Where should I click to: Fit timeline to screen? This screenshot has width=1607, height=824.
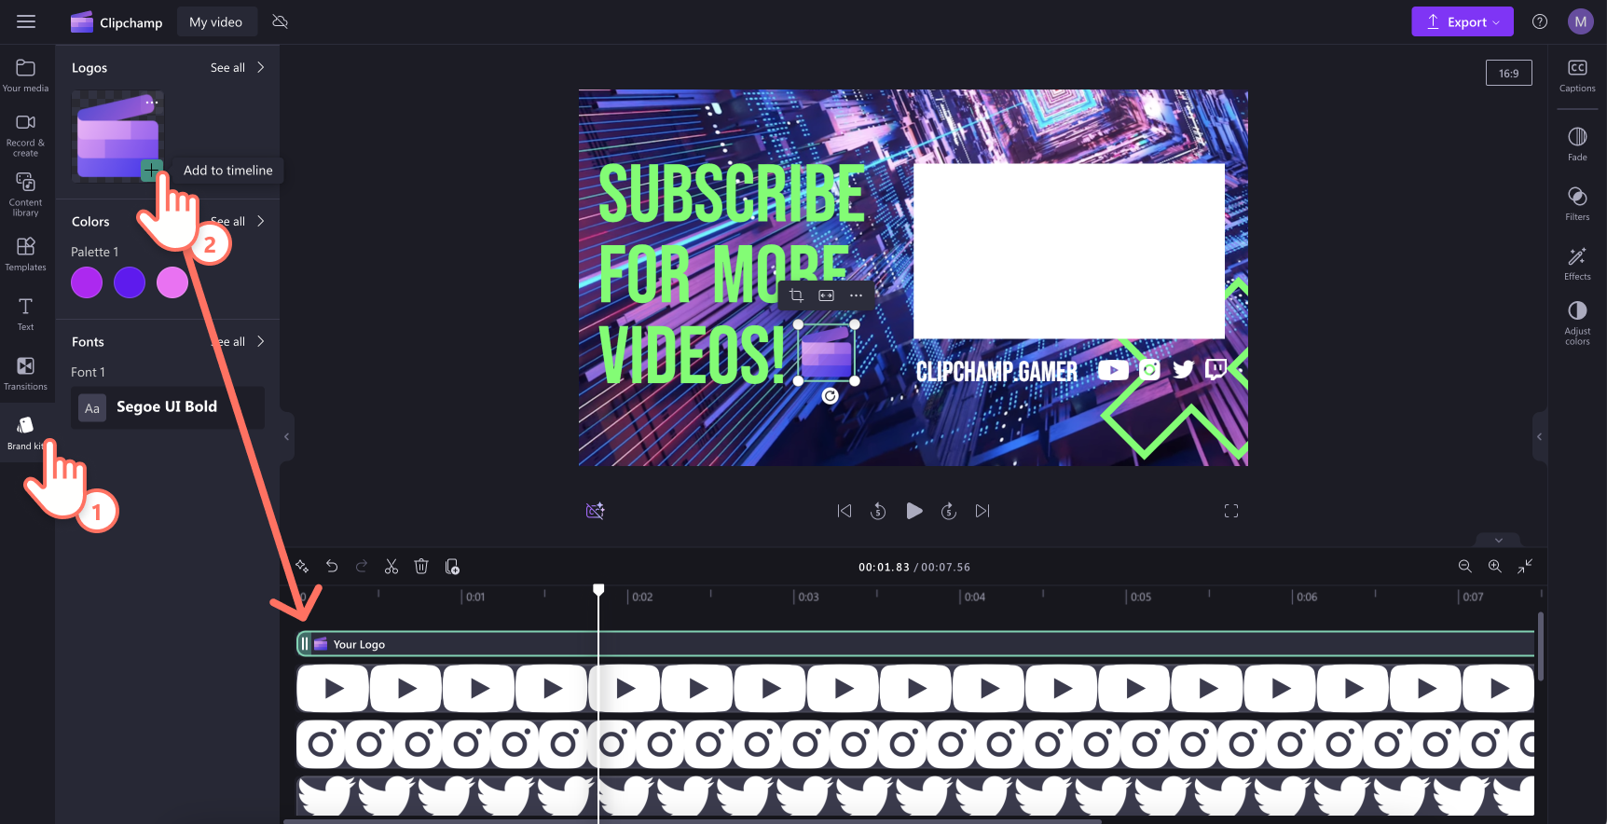(1525, 567)
